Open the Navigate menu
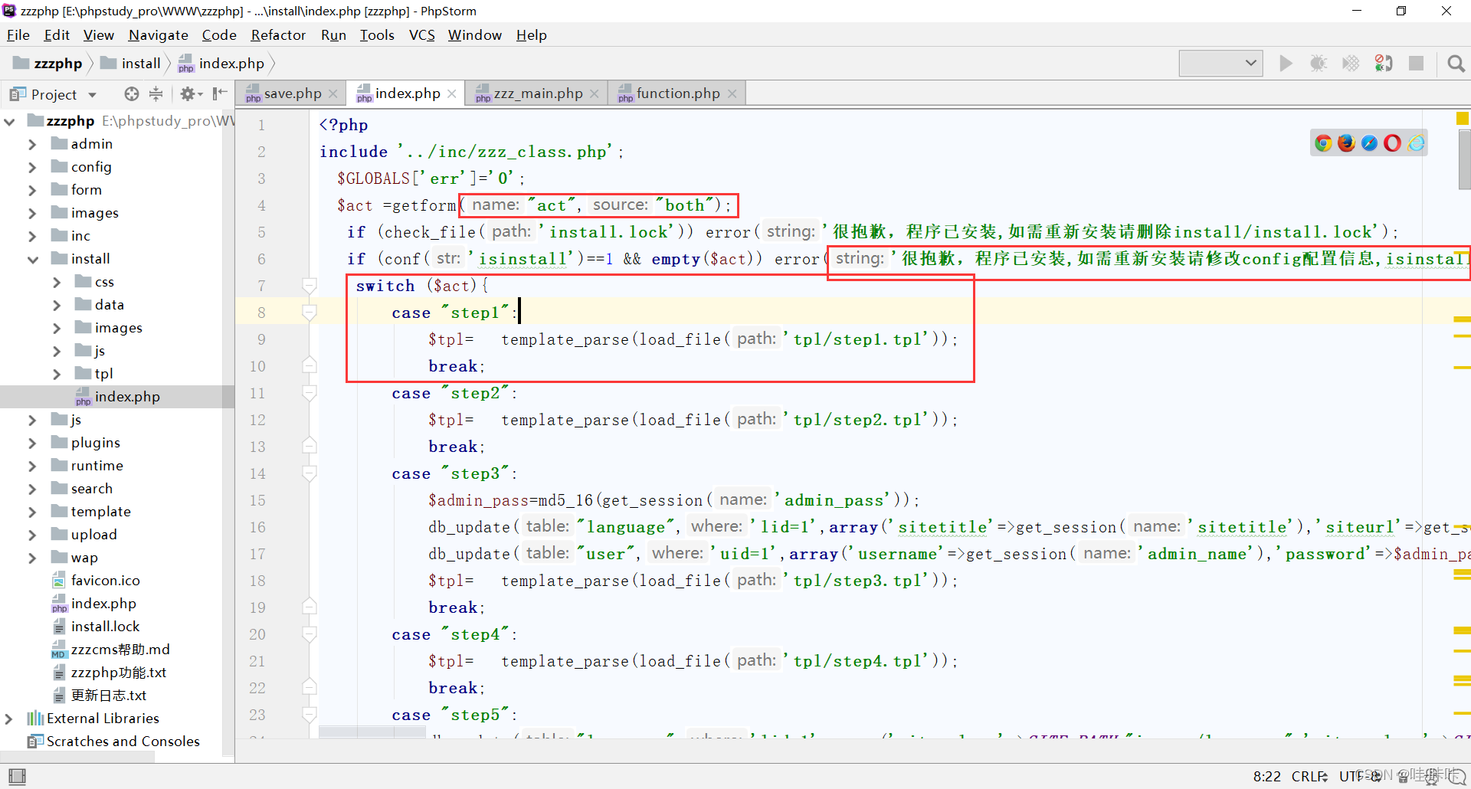Screen dimensions: 1471x789 pos(159,35)
